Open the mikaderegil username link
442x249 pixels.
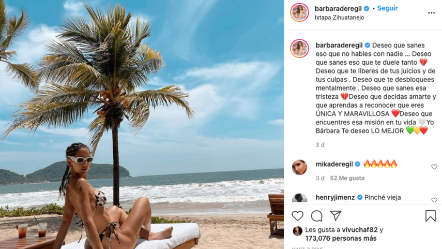[334, 164]
